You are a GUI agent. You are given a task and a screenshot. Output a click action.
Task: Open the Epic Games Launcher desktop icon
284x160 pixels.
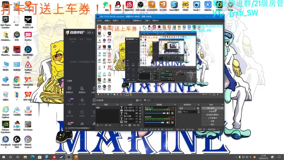pyautogui.click(x=5, y=22)
